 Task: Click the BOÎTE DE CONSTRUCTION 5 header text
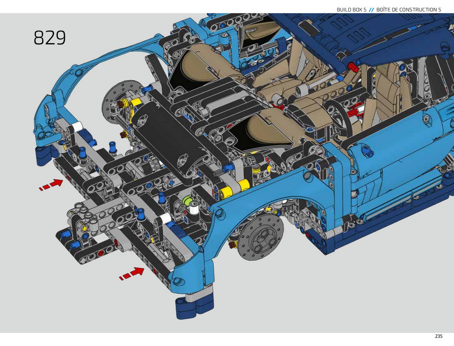pos(409,10)
